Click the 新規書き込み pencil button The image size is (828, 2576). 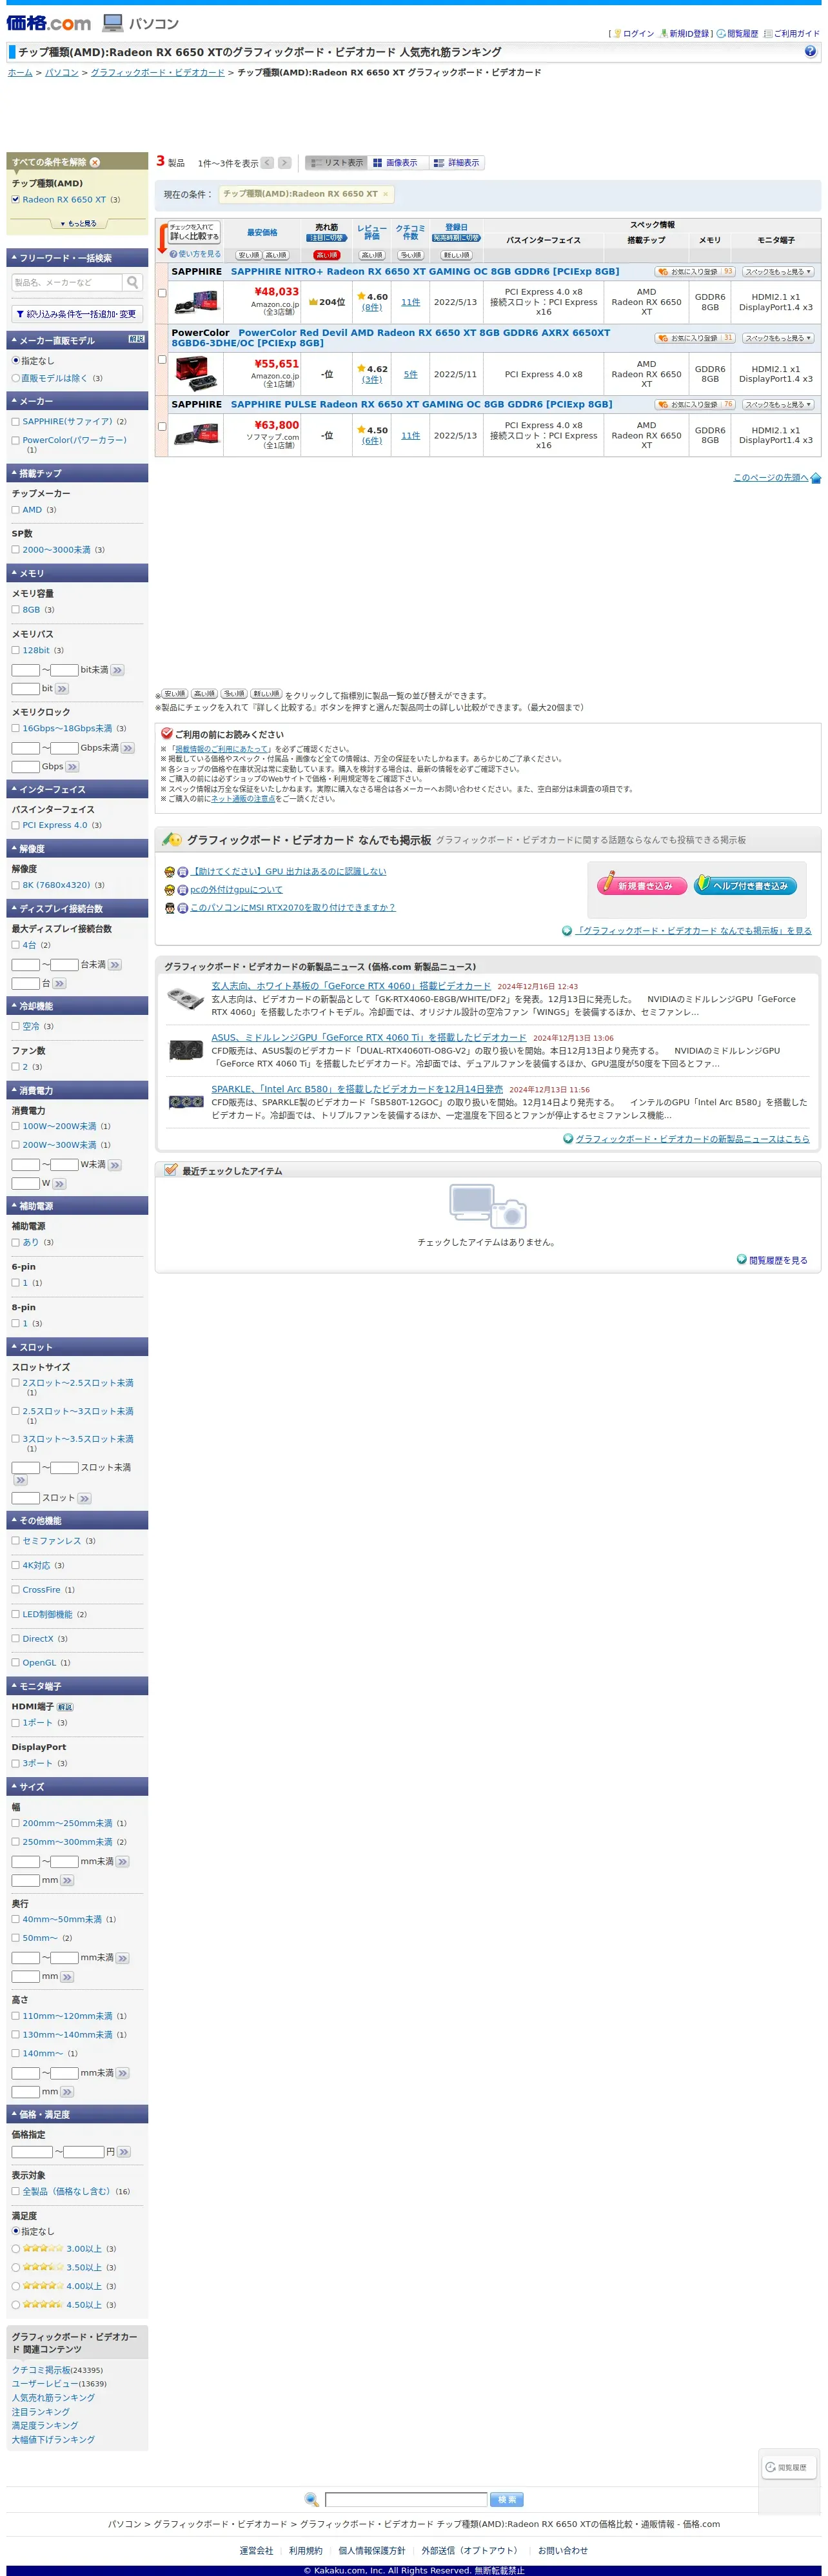[x=641, y=884]
